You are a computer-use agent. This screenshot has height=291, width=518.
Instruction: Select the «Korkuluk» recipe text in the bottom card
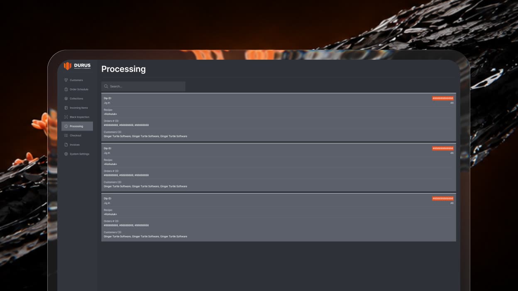pos(110,214)
